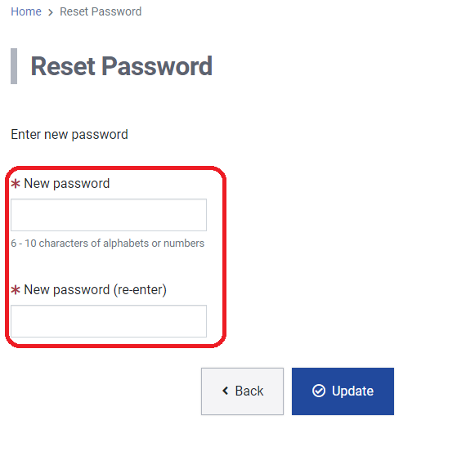Click the New password field label
466x465 pixels.
(66, 184)
